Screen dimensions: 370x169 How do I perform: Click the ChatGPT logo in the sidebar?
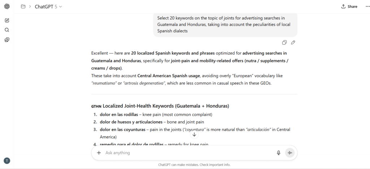7,6
